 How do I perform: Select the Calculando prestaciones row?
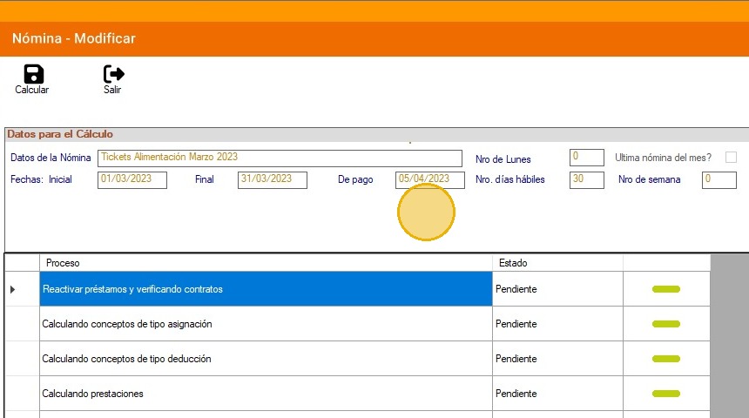pyautogui.click(x=266, y=394)
